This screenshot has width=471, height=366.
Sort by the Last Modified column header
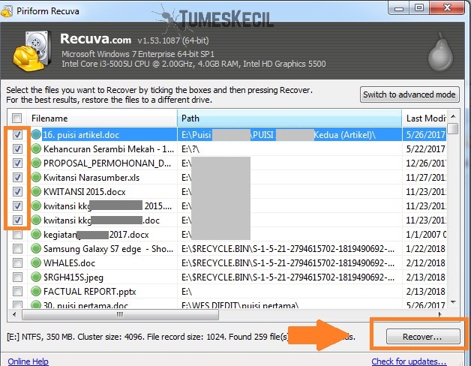[424, 118]
